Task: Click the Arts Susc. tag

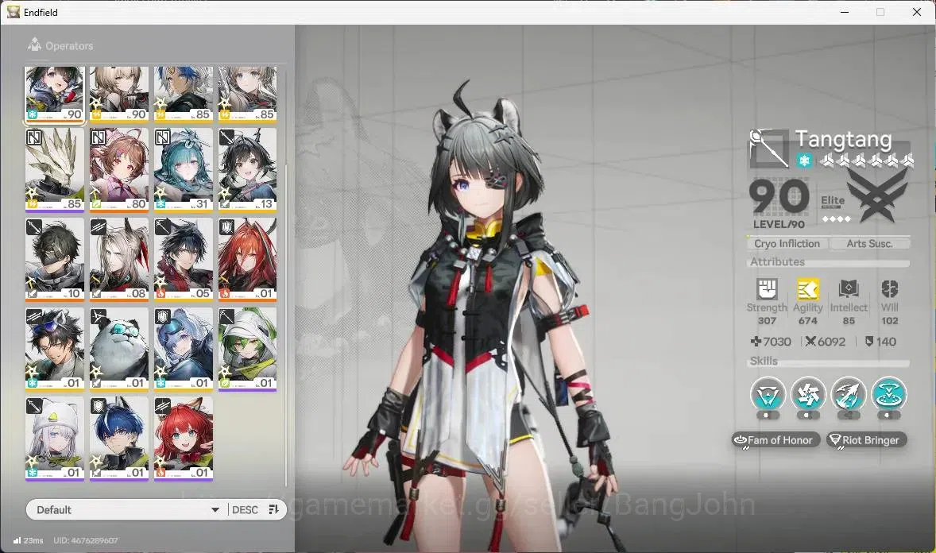Action: click(869, 244)
